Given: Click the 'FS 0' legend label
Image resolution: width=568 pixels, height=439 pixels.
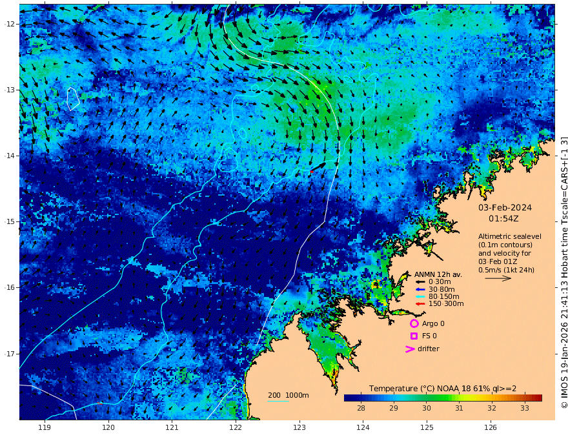Looking at the screenshot, I should click(x=429, y=336).
